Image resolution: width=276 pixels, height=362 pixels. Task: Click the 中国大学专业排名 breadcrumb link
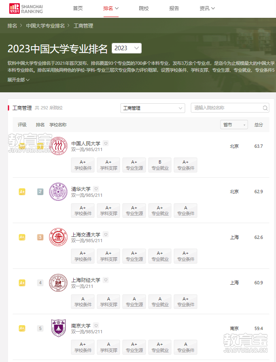click(45, 26)
